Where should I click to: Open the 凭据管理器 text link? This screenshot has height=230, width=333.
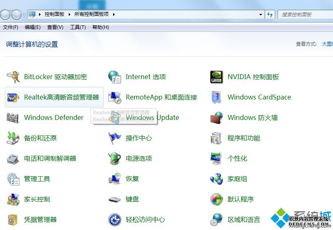40,219
